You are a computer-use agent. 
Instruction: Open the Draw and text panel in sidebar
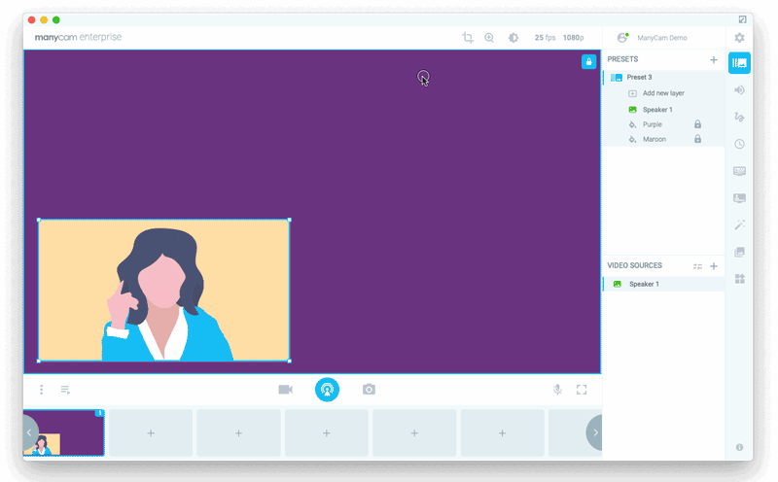coord(739,117)
